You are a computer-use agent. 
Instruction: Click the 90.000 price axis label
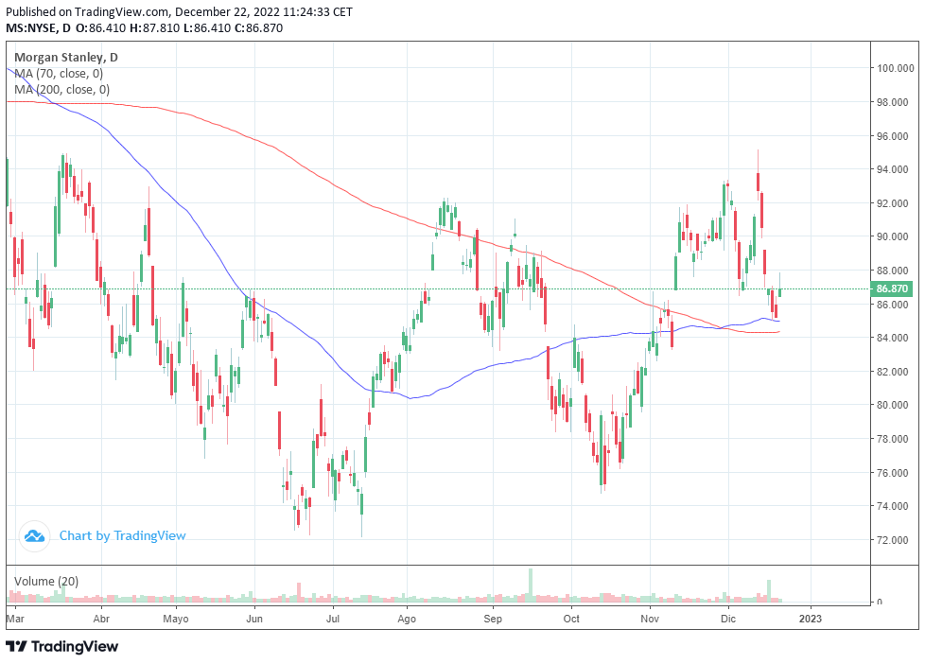[x=893, y=236]
